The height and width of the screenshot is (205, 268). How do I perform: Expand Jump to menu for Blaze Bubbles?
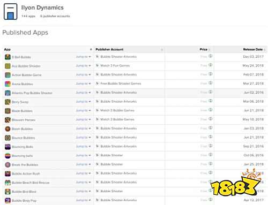[84, 110]
